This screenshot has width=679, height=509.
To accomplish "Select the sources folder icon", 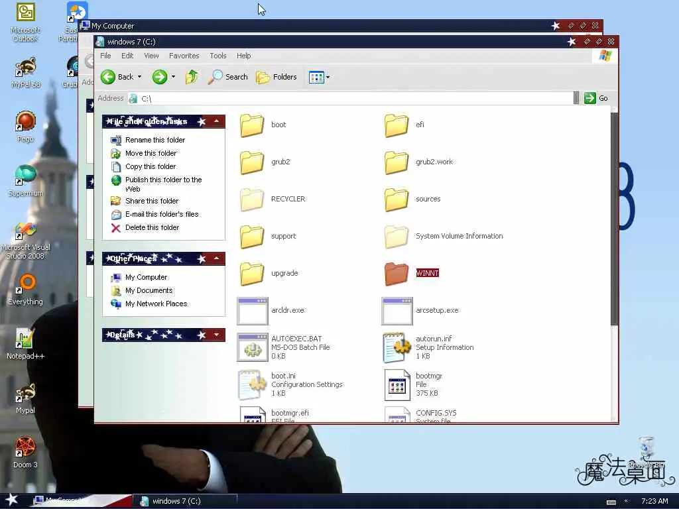I will click(x=397, y=199).
